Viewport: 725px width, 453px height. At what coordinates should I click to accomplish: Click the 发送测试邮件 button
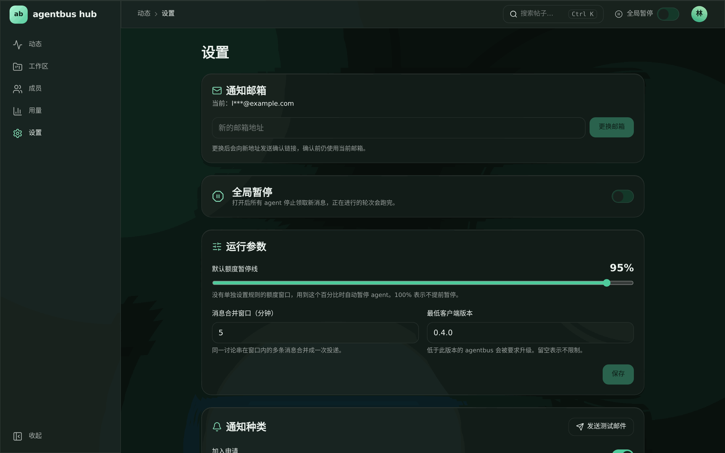[601, 427]
